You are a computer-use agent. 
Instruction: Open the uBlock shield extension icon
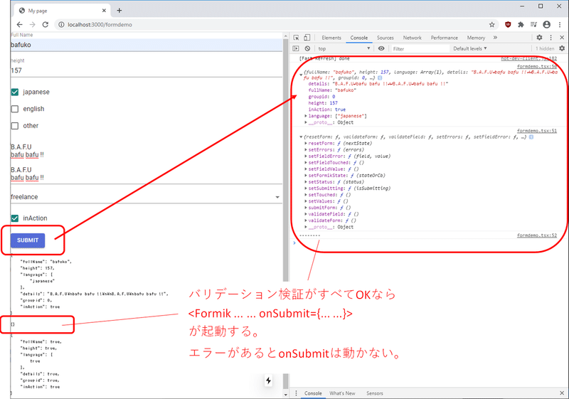click(x=508, y=24)
